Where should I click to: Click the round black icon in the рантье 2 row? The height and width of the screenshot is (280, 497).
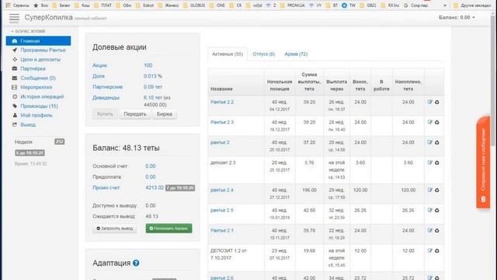436,143
